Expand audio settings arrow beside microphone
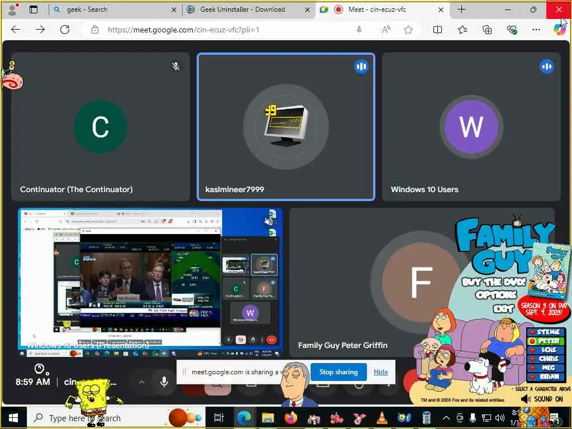 coord(141,382)
